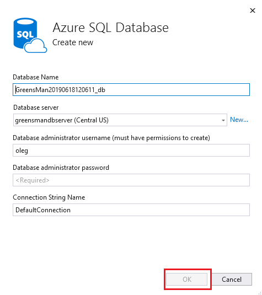The image size is (262, 295).
Task: Select the administrator username field containing oleg
Action: (131, 151)
